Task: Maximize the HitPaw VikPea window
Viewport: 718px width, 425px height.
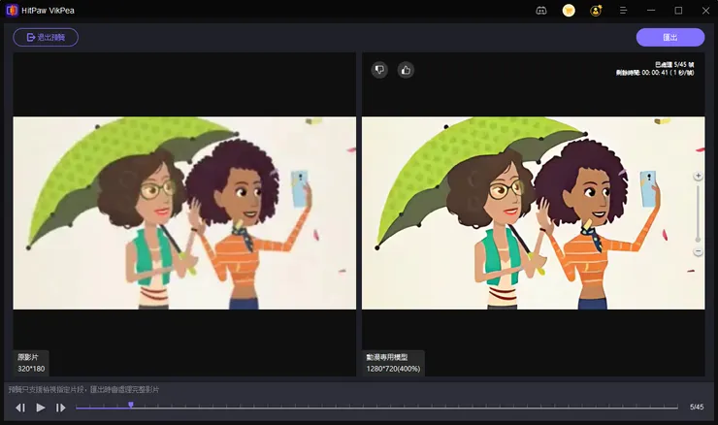Action: (x=678, y=10)
